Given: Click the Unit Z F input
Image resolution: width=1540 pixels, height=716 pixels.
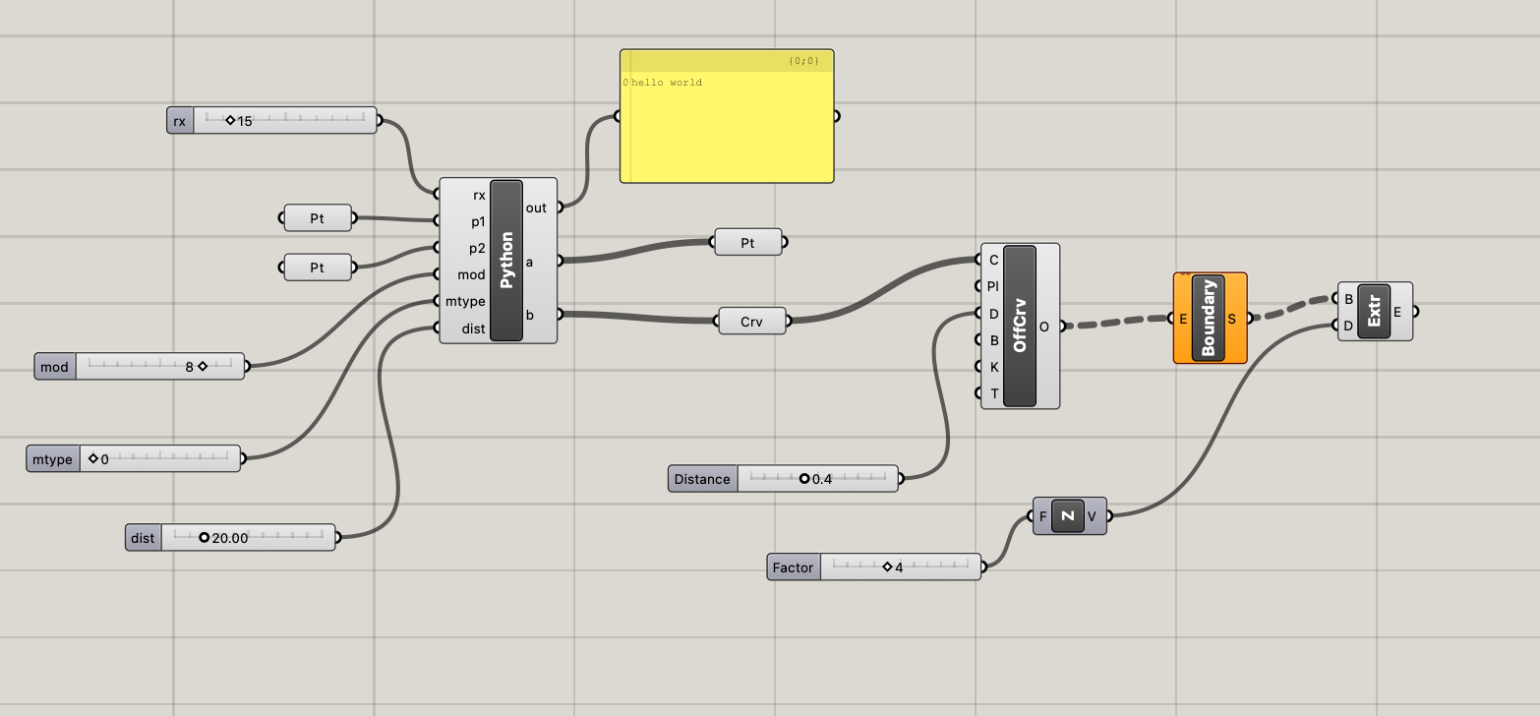Looking at the screenshot, I should [x=1042, y=516].
